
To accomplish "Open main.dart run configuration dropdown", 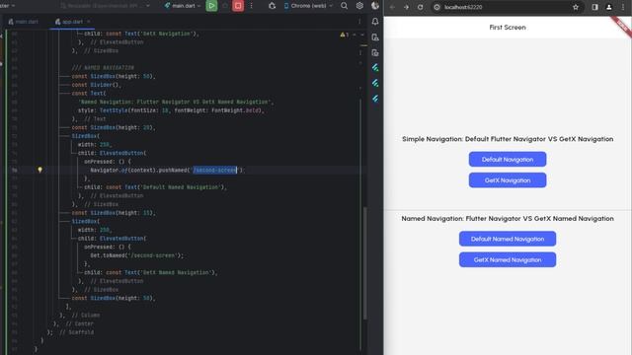I will tap(183, 6).
